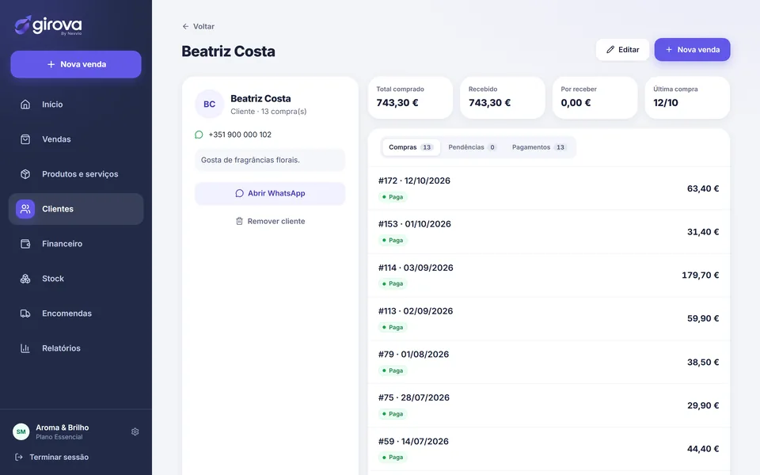Open purchase #153 from 01/10/2026
760x475 pixels.
[x=549, y=232]
